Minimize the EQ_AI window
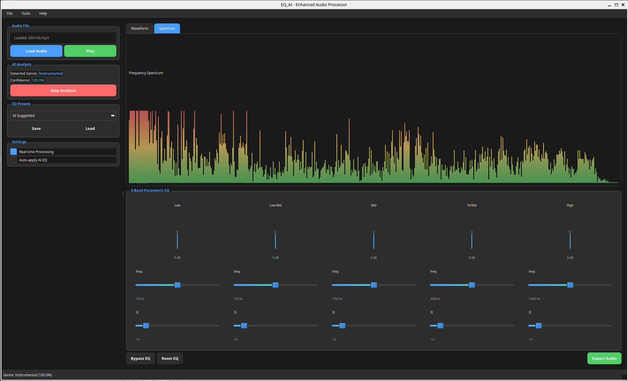628x381 pixels. tap(609, 5)
